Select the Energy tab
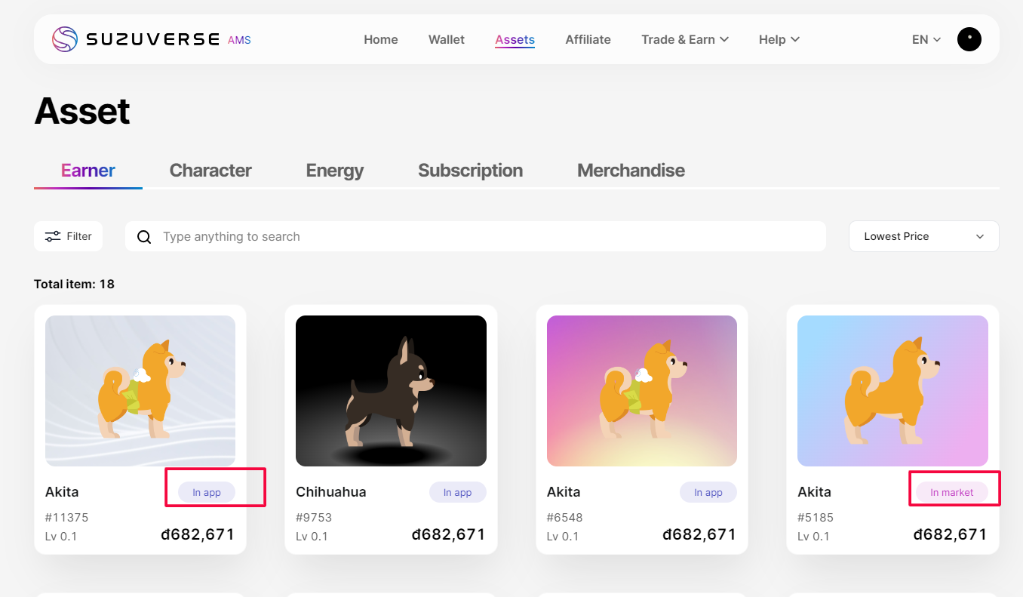Image resolution: width=1023 pixels, height=597 pixels. pos(335,170)
